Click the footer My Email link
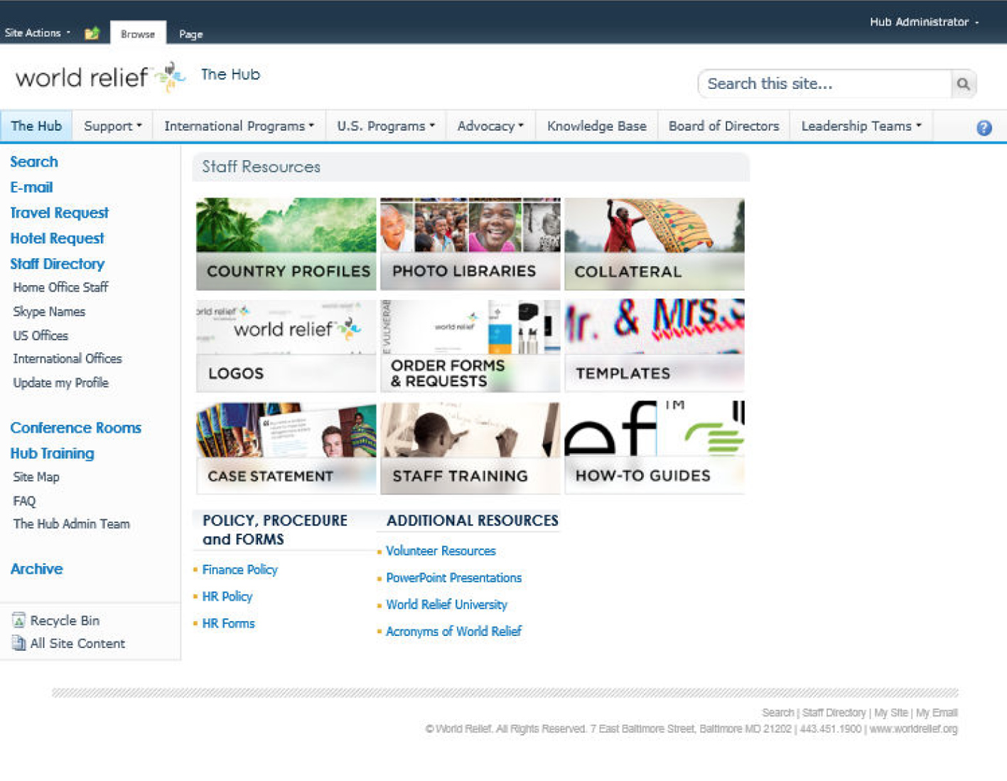This screenshot has width=1007, height=781. pyautogui.click(x=937, y=713)
